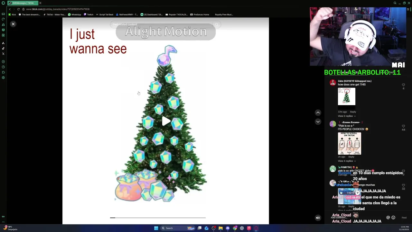Image resolution: width=412 pixels, height=232 pixels.
Task: Like the comment with 32 likes
Action: [x=403, y=186]
